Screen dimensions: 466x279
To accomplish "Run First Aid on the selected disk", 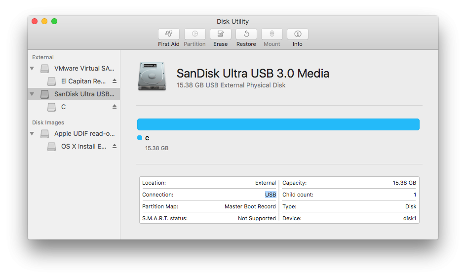I will (168, 34).
